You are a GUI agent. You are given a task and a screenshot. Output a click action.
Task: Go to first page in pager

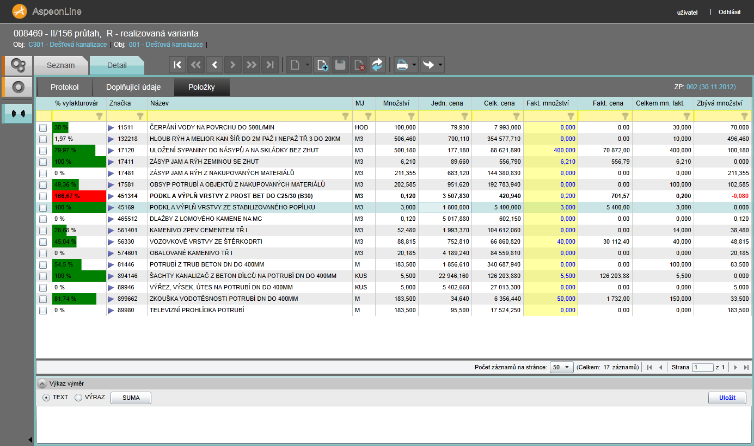tap(649, 368)
